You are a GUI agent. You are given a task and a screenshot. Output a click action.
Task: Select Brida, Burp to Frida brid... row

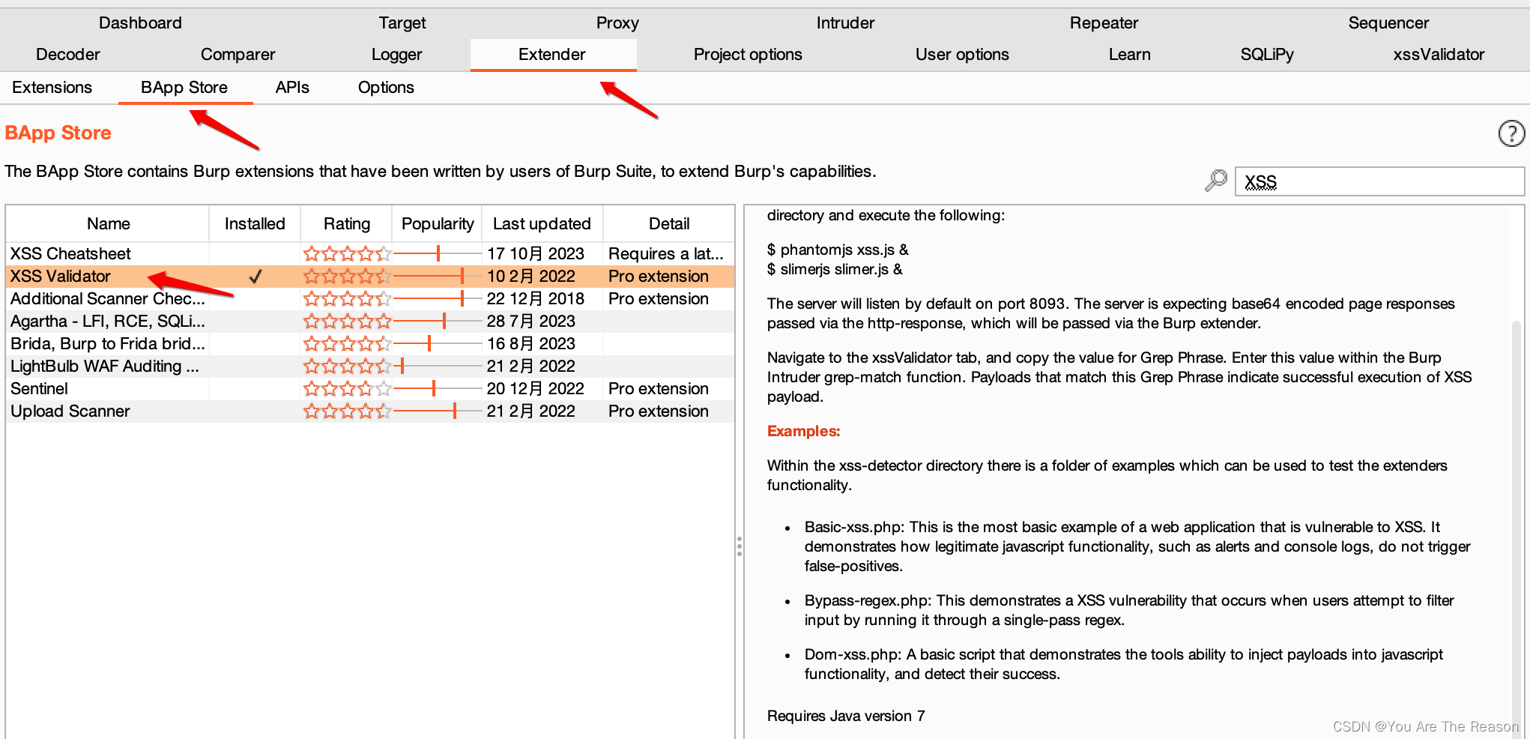tap(370, 343)
